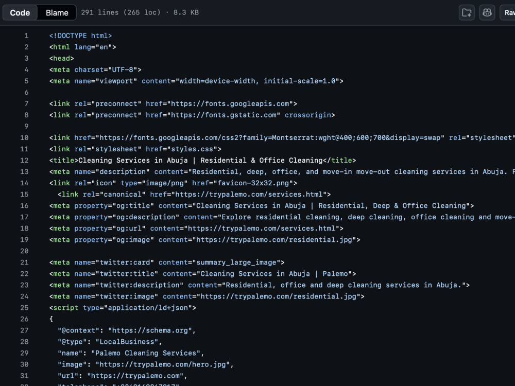The width and height of the screenshot is (515, 386).
Task: Click 'https://fonts.googleapis.com' on line 7
Action: tap(230, 104)
